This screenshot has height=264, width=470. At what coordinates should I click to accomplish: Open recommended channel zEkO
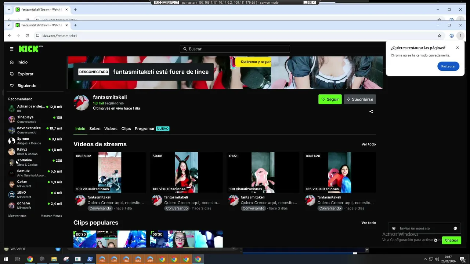point(35,194)
